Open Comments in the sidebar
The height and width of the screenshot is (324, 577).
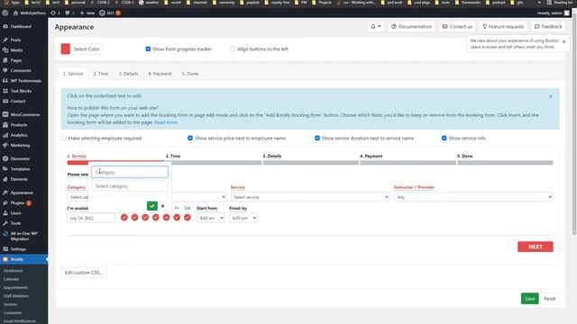point(21,70)
